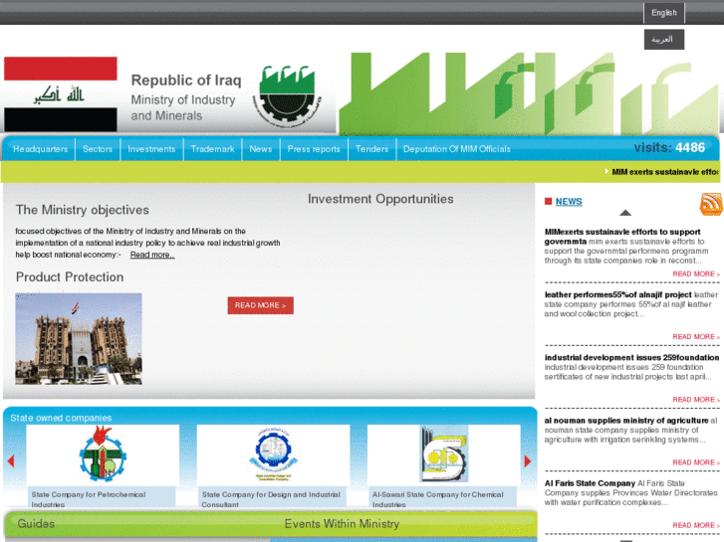
Task: Open Deputation Of MIM Officials menu
Action: coord(457,149)
